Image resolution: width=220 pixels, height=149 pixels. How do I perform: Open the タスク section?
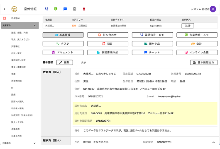click(63, 43)
